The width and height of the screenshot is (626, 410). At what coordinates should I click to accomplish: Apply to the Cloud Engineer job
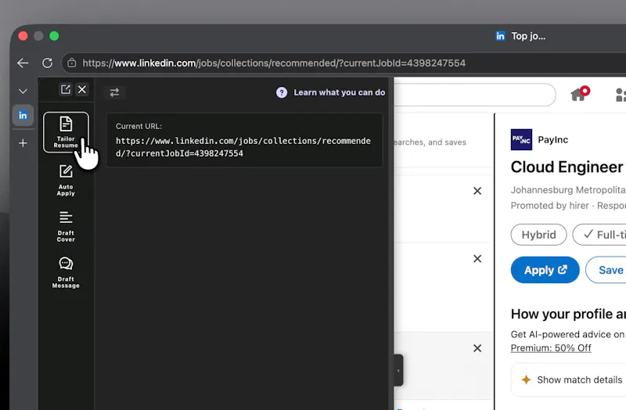click(545, 270)
